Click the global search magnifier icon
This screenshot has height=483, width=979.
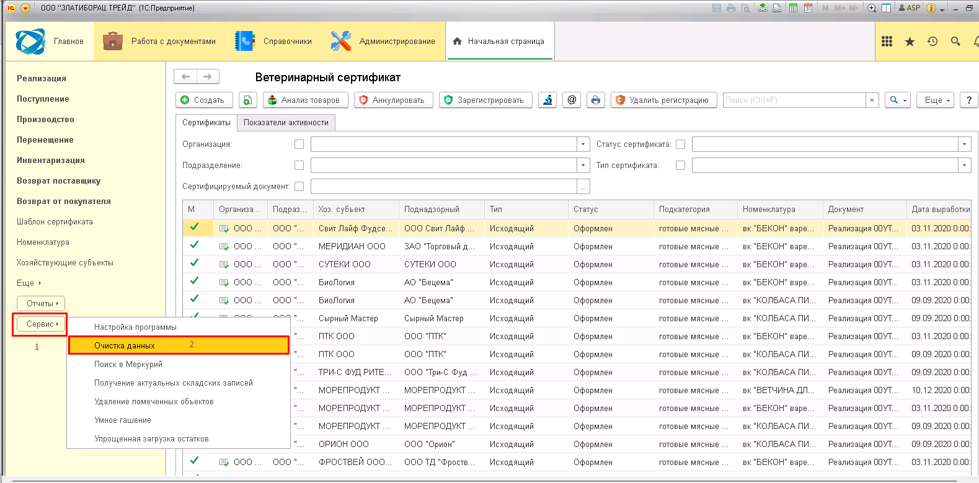click(955, 42)
